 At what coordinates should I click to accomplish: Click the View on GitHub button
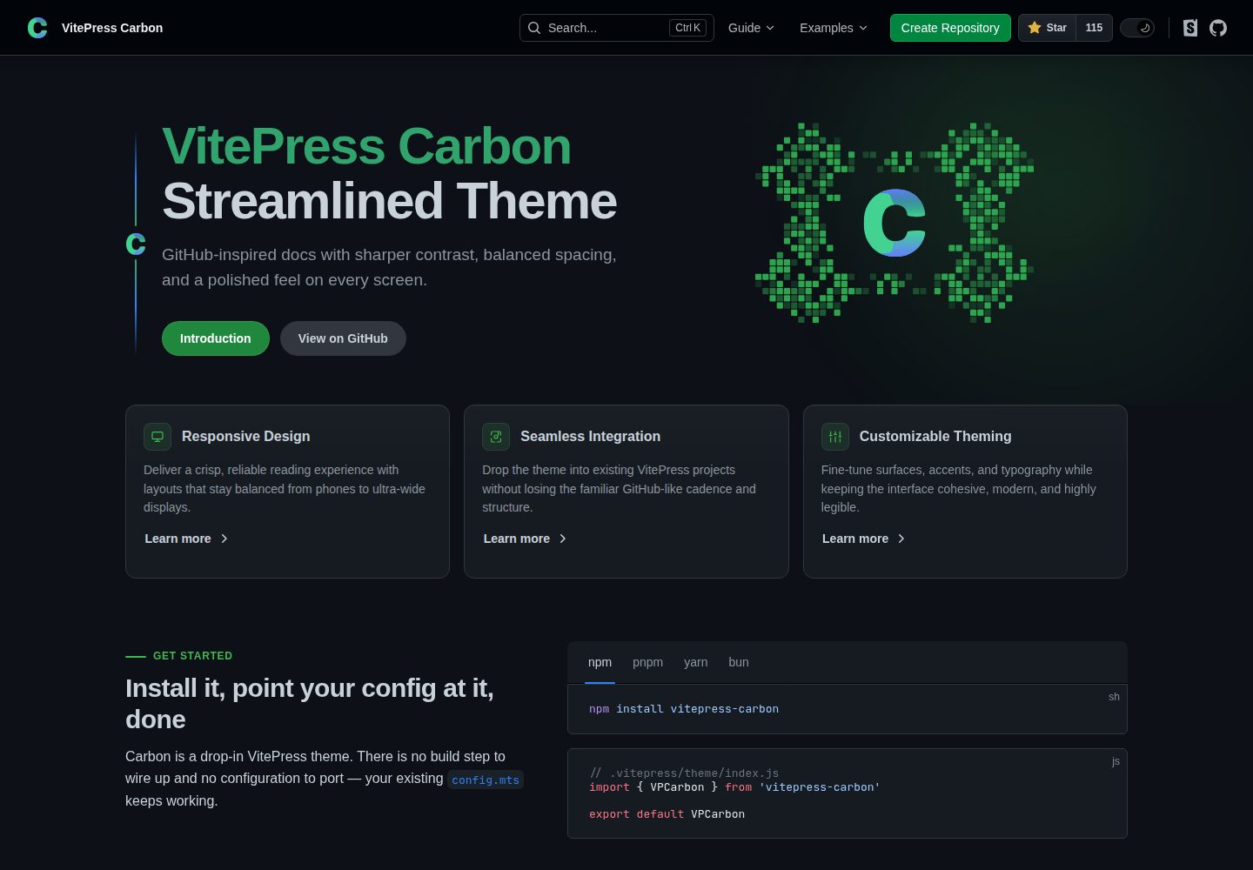[343, 338]
